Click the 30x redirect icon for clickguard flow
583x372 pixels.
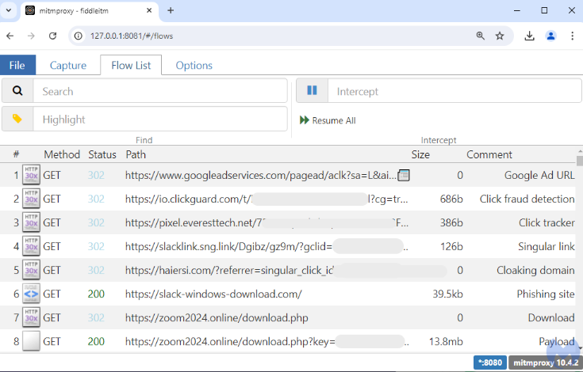(x=31, y=199)
